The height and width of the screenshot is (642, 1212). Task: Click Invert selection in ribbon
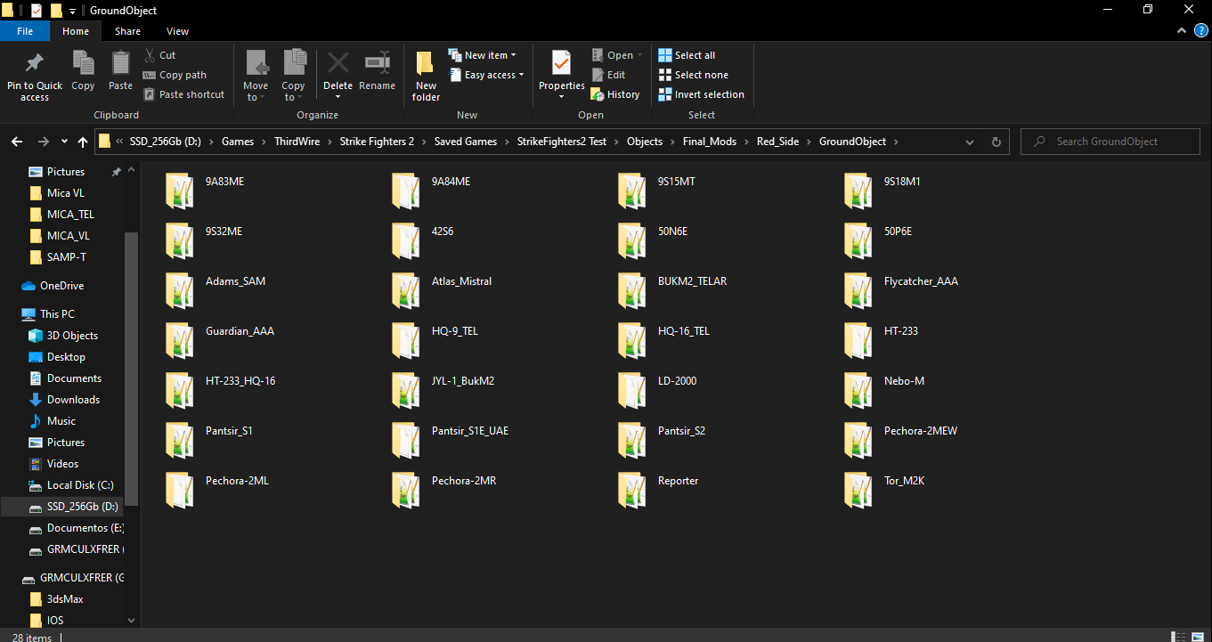point(702,94)
